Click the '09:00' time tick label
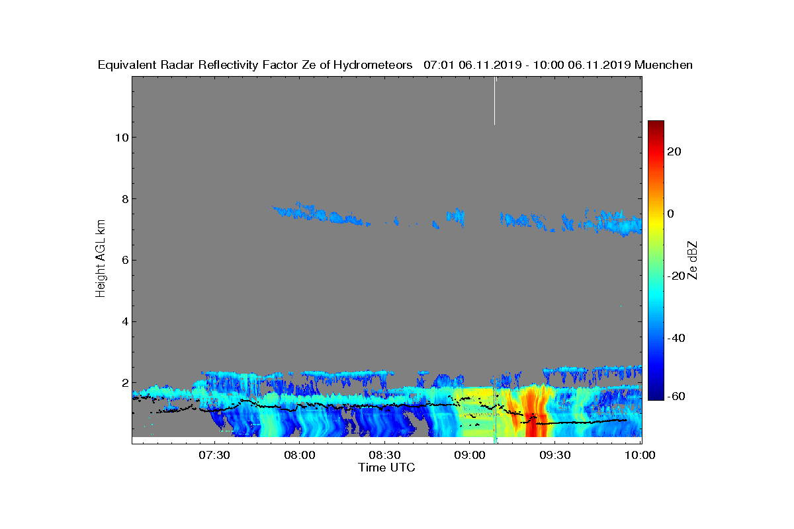 (x=470, y=455)
